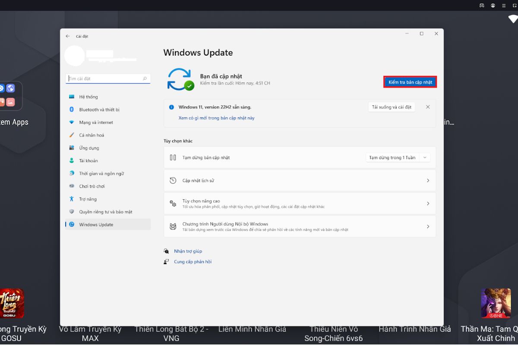Click the Hệ thống monitor icon
The image size is (518, 345).
[72, 97]
